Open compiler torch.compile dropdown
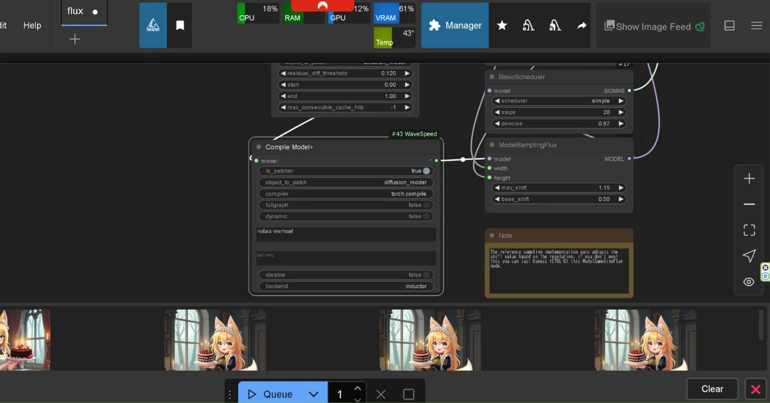This screenshot has width=770, height=403. pos(346,194)
